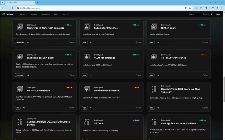Click the Connect Multiple DGX Spark tools icon

point(20,122)
